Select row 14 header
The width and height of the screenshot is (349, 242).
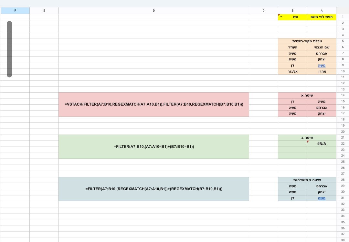pos(343,95)
